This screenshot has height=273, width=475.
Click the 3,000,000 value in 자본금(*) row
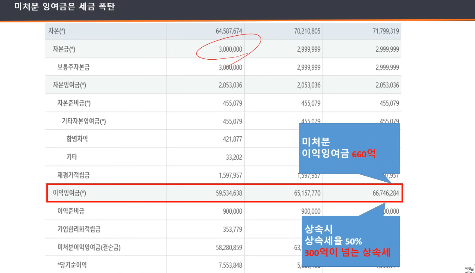tap(230, 49)
